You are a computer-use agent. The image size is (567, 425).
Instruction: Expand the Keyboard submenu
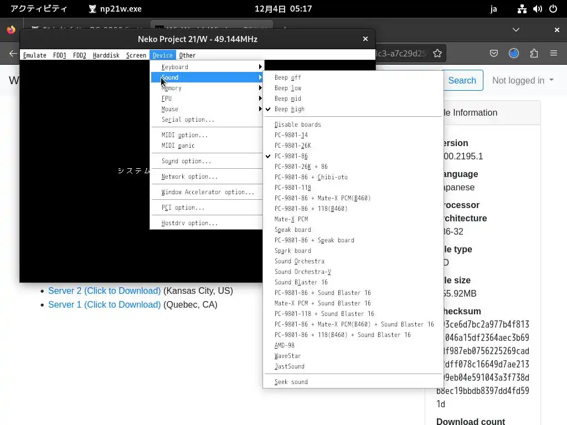[x=207, y=67]
